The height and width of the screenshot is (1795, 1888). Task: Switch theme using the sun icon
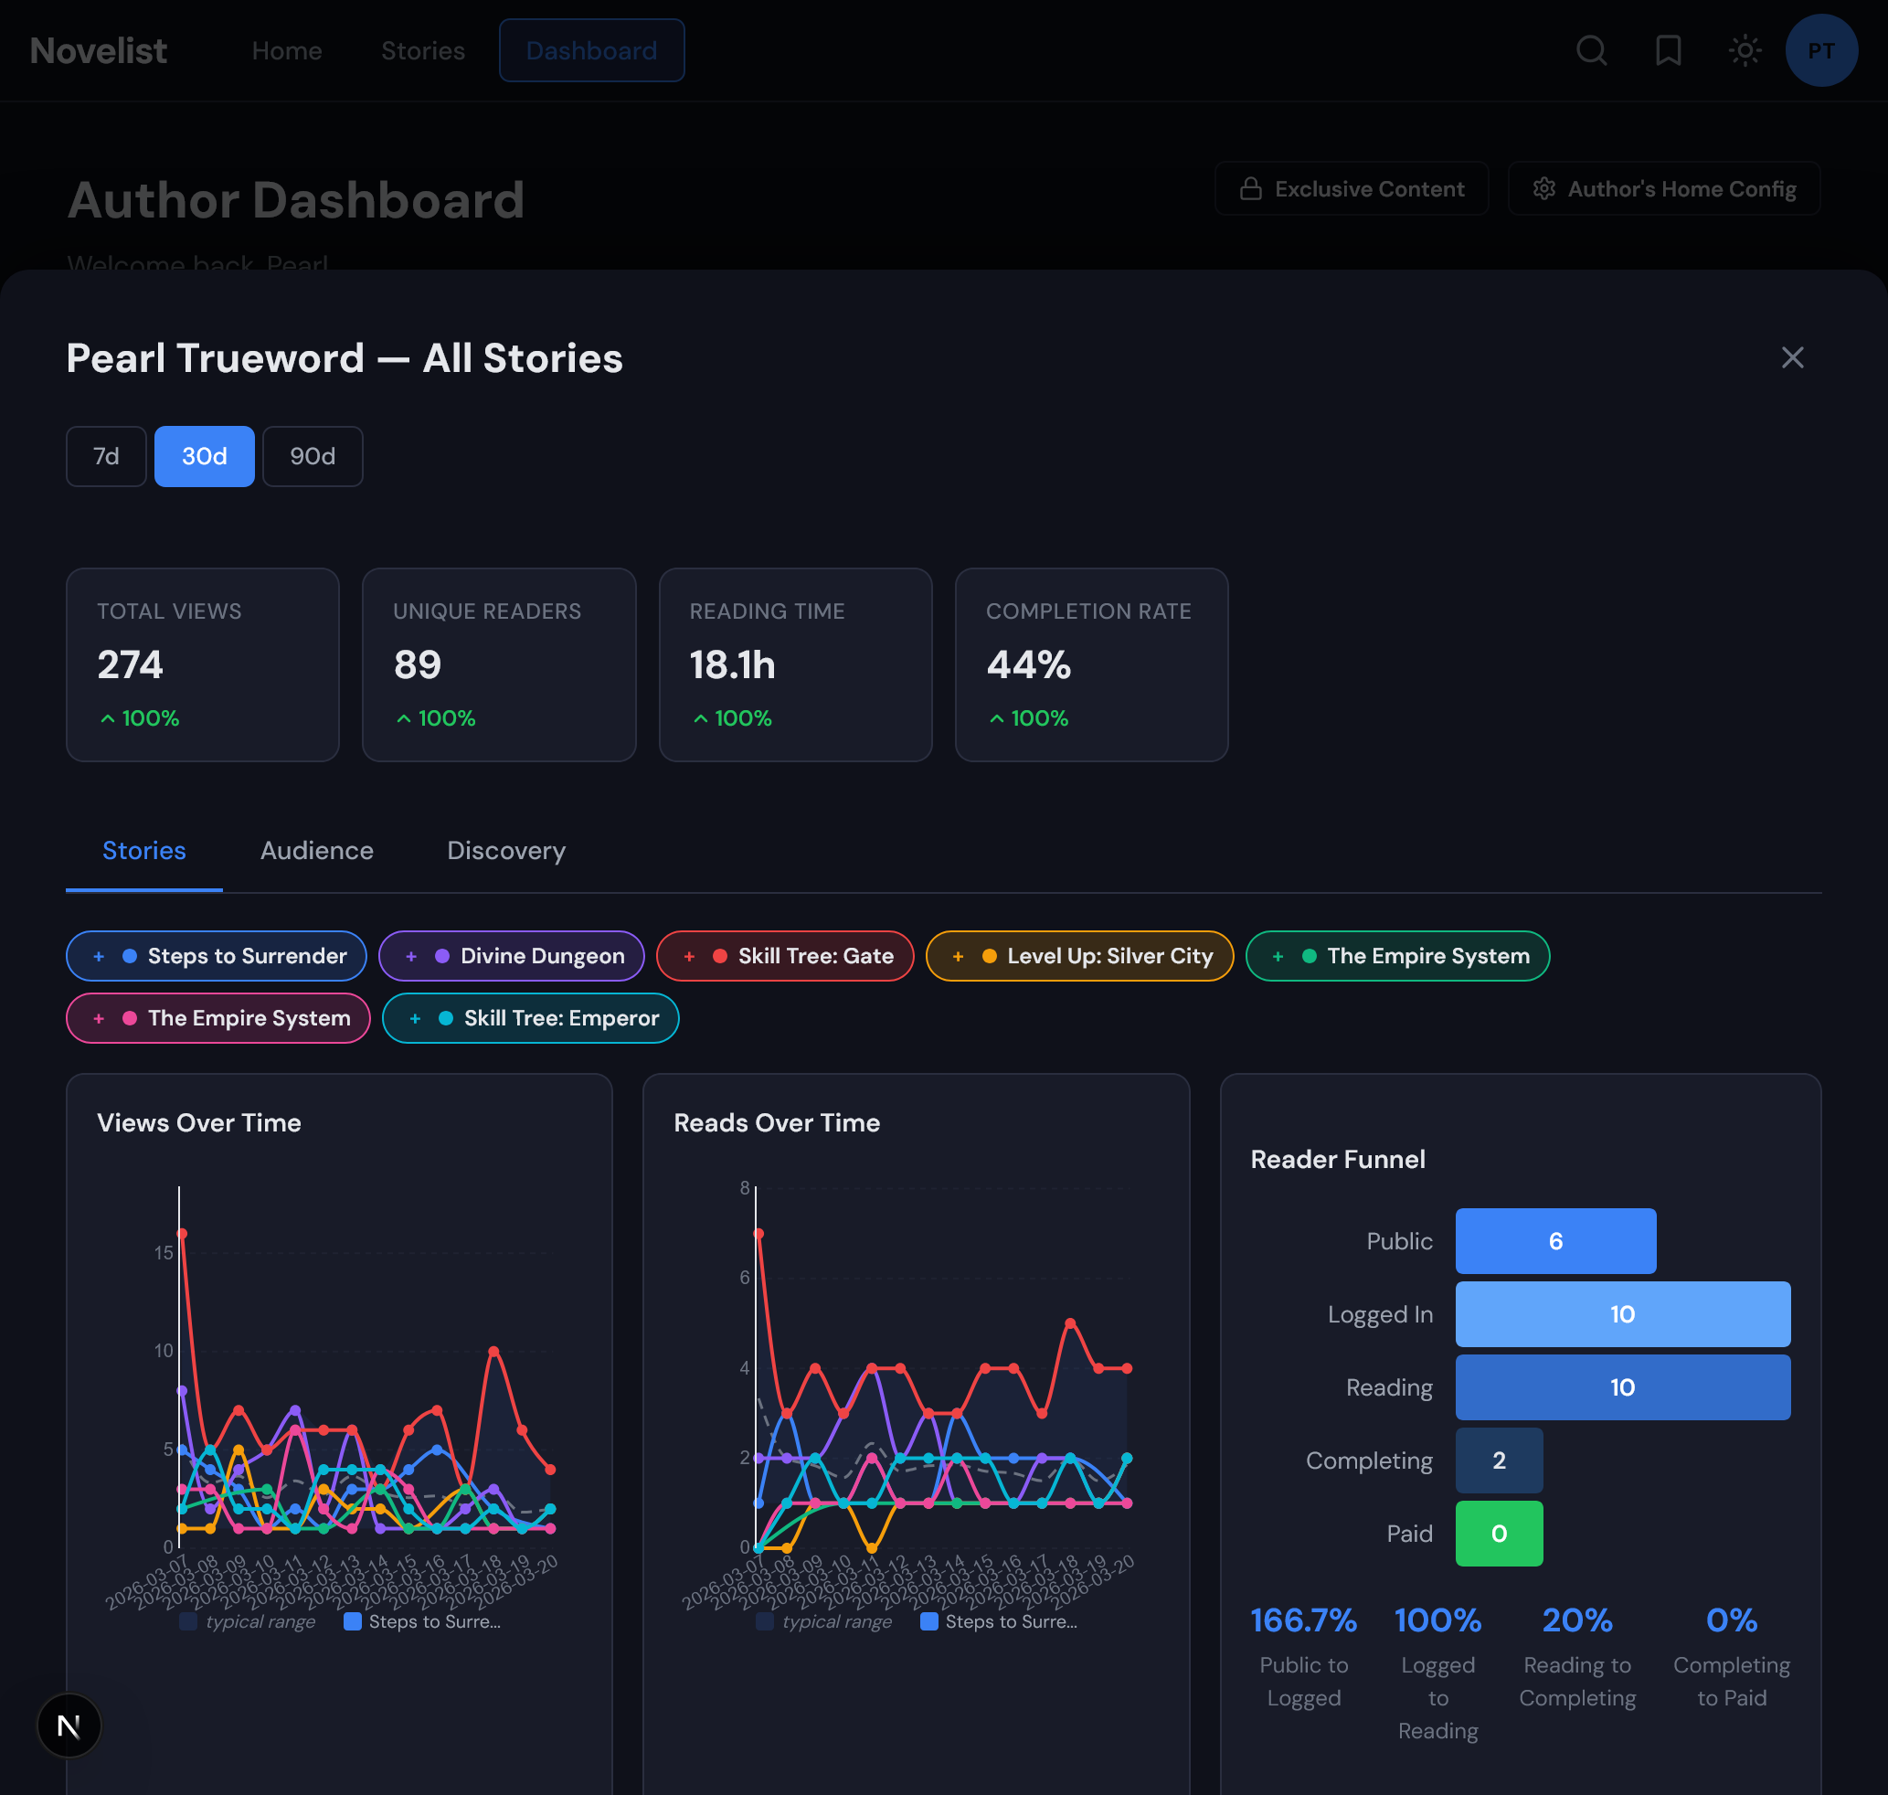tap(1745, 50)
